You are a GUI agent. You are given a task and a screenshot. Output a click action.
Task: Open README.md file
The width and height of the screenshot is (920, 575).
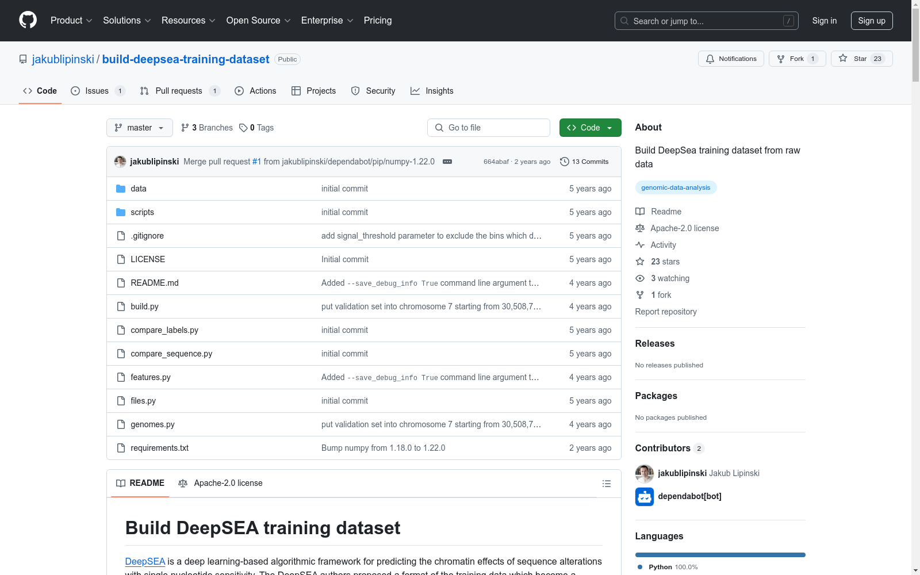(x=155, y=283)
